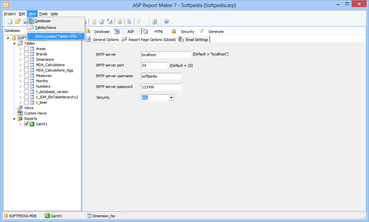Open the Security SSL dropdown
The width and height of the screenshot is (369, 222).
pyautogui.click(x=171, y=98)
